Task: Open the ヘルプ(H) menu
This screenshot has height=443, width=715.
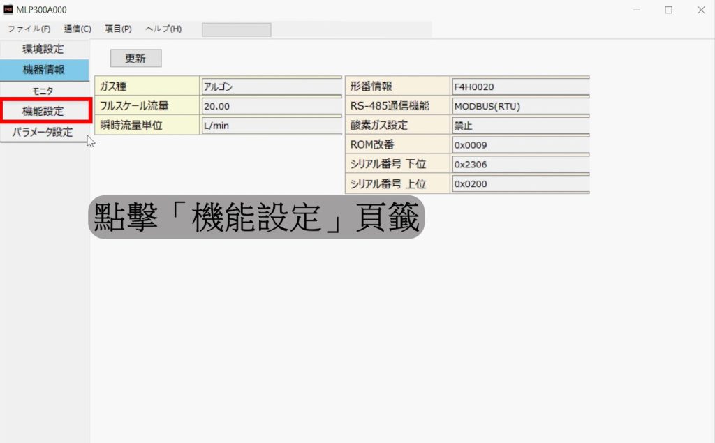Action: click(x=163, y=29)
